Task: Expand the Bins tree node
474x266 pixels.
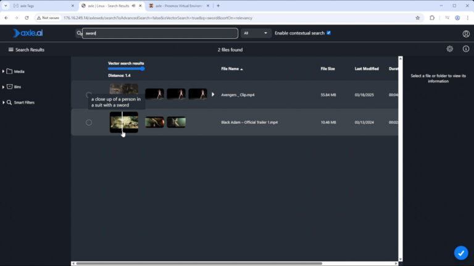Action: tap(3, 87)
